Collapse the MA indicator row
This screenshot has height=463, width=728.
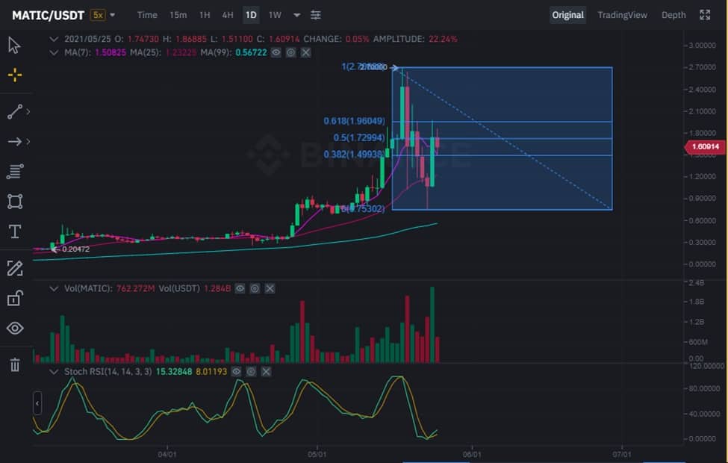coord(54,52)
